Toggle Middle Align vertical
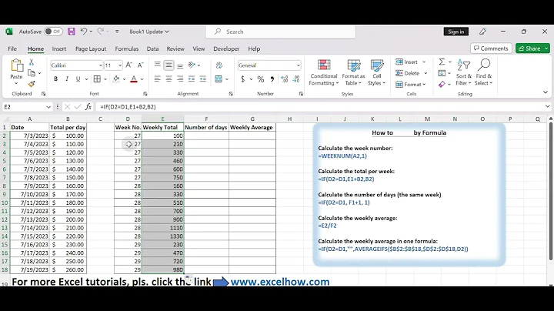 click(x=169, y=65)
